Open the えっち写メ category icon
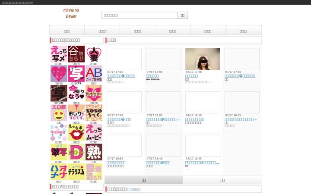 [x=59, y=54]
